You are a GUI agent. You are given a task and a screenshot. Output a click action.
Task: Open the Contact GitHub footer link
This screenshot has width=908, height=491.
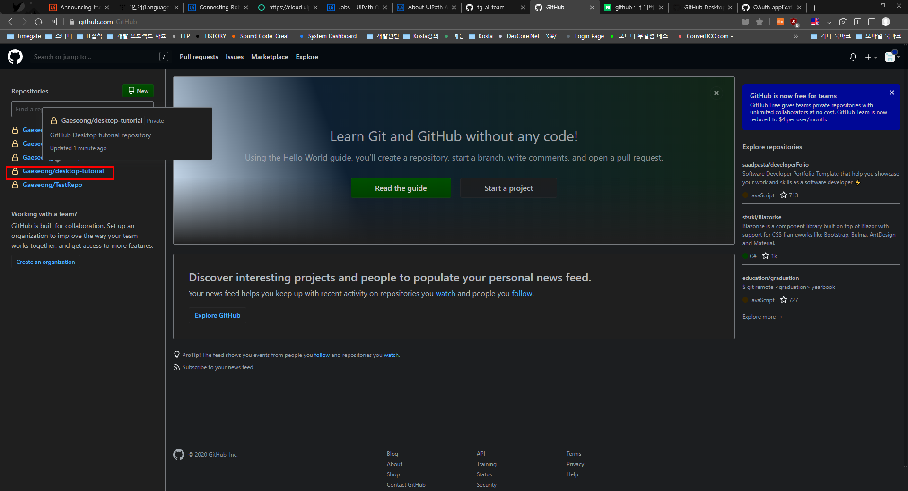click(x=406, y=485)
